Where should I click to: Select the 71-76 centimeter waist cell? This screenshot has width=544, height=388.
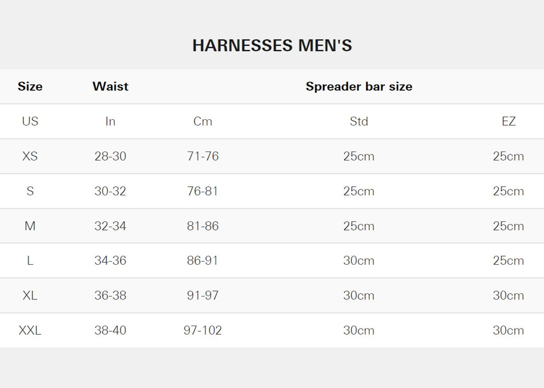(202, 156)
